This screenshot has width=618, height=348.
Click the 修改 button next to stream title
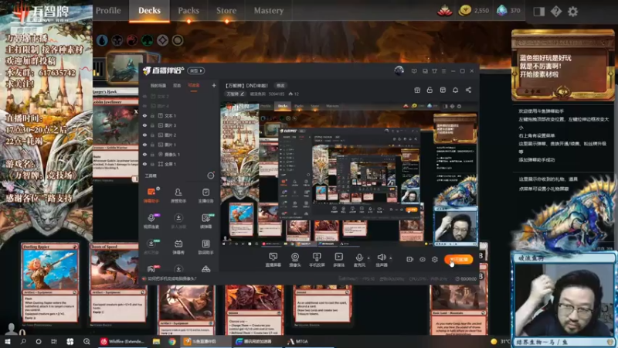click(280, 86)
